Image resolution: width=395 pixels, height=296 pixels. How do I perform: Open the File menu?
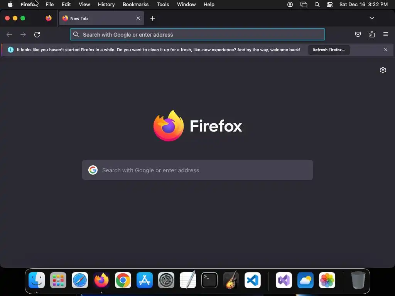50,5
